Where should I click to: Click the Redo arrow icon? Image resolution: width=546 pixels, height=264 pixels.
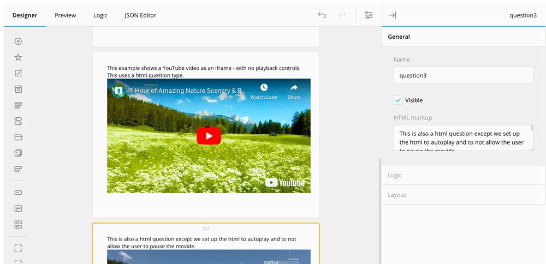342,15
